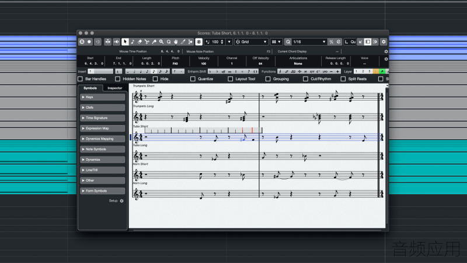The width and height of the screenshot is (467, 263).
Task: Expand the Clefs symbols section
Action: [x=103, y=108]
